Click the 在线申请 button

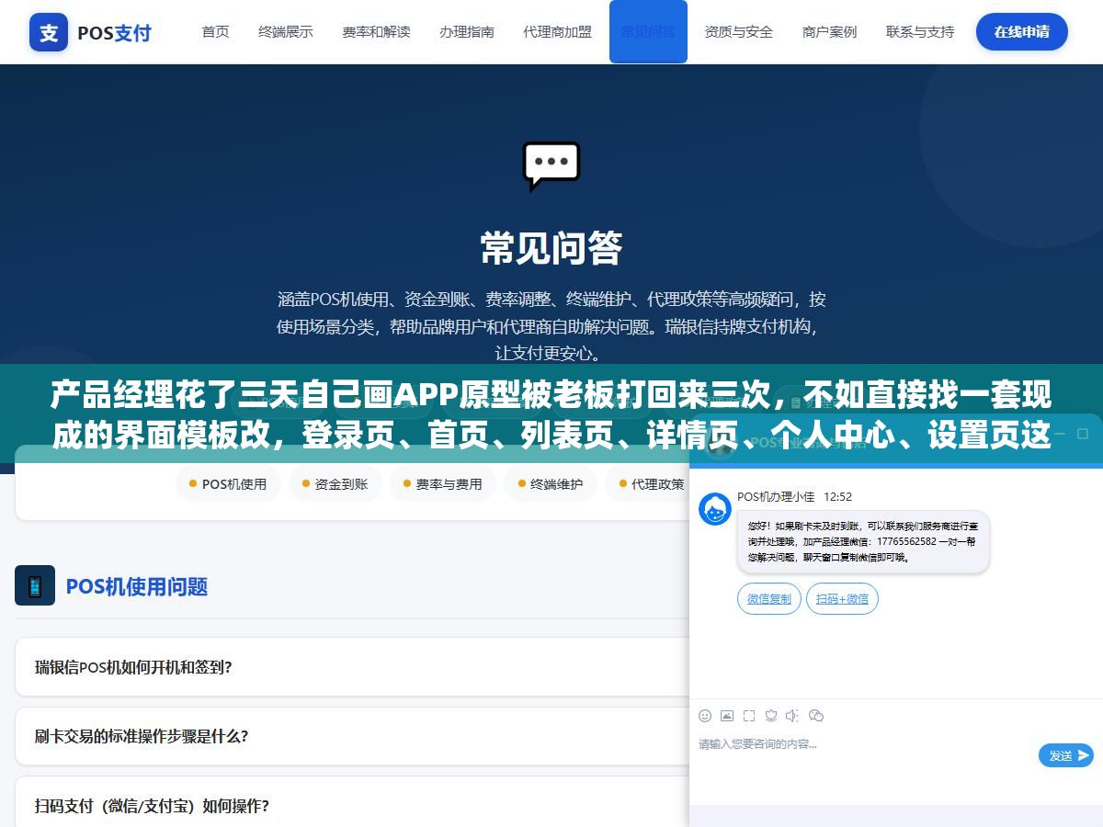[1022, 32]
